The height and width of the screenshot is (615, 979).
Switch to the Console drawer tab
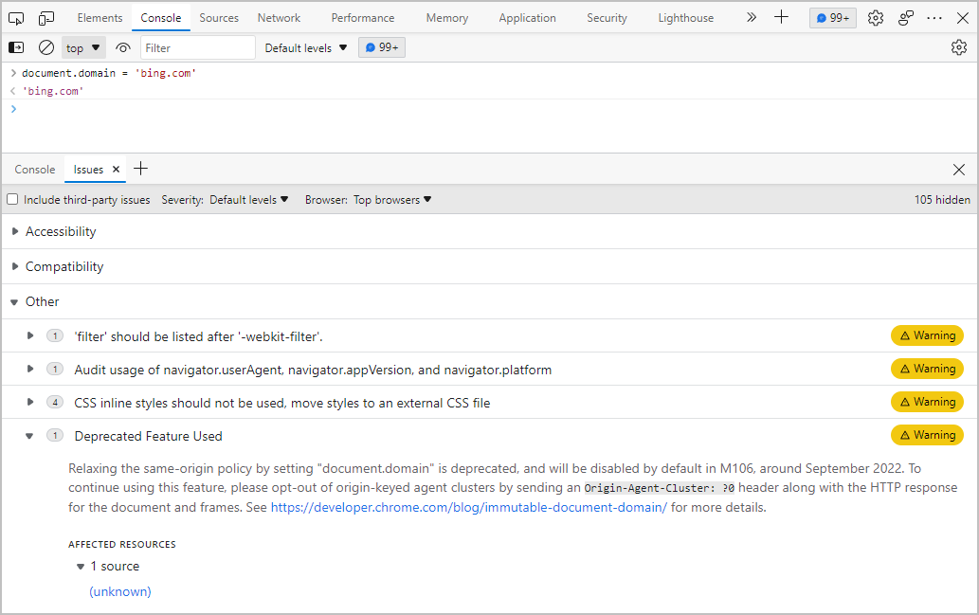pyautogui.click(x=34, y=169)
